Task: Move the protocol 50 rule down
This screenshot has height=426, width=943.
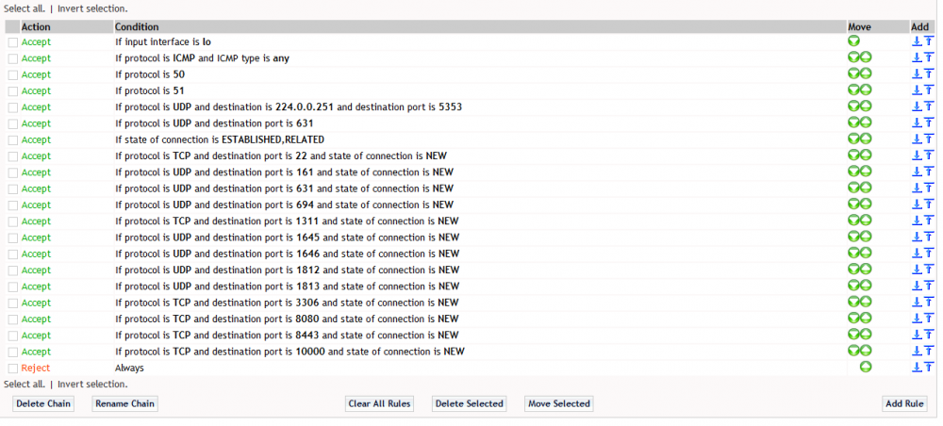Action: (853, 74)
